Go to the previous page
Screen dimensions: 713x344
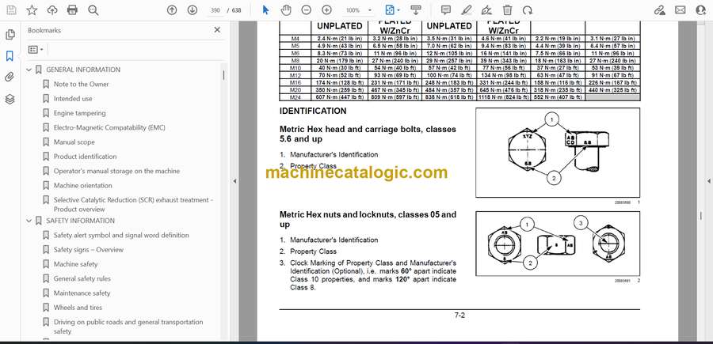click(x=171, y=10)
